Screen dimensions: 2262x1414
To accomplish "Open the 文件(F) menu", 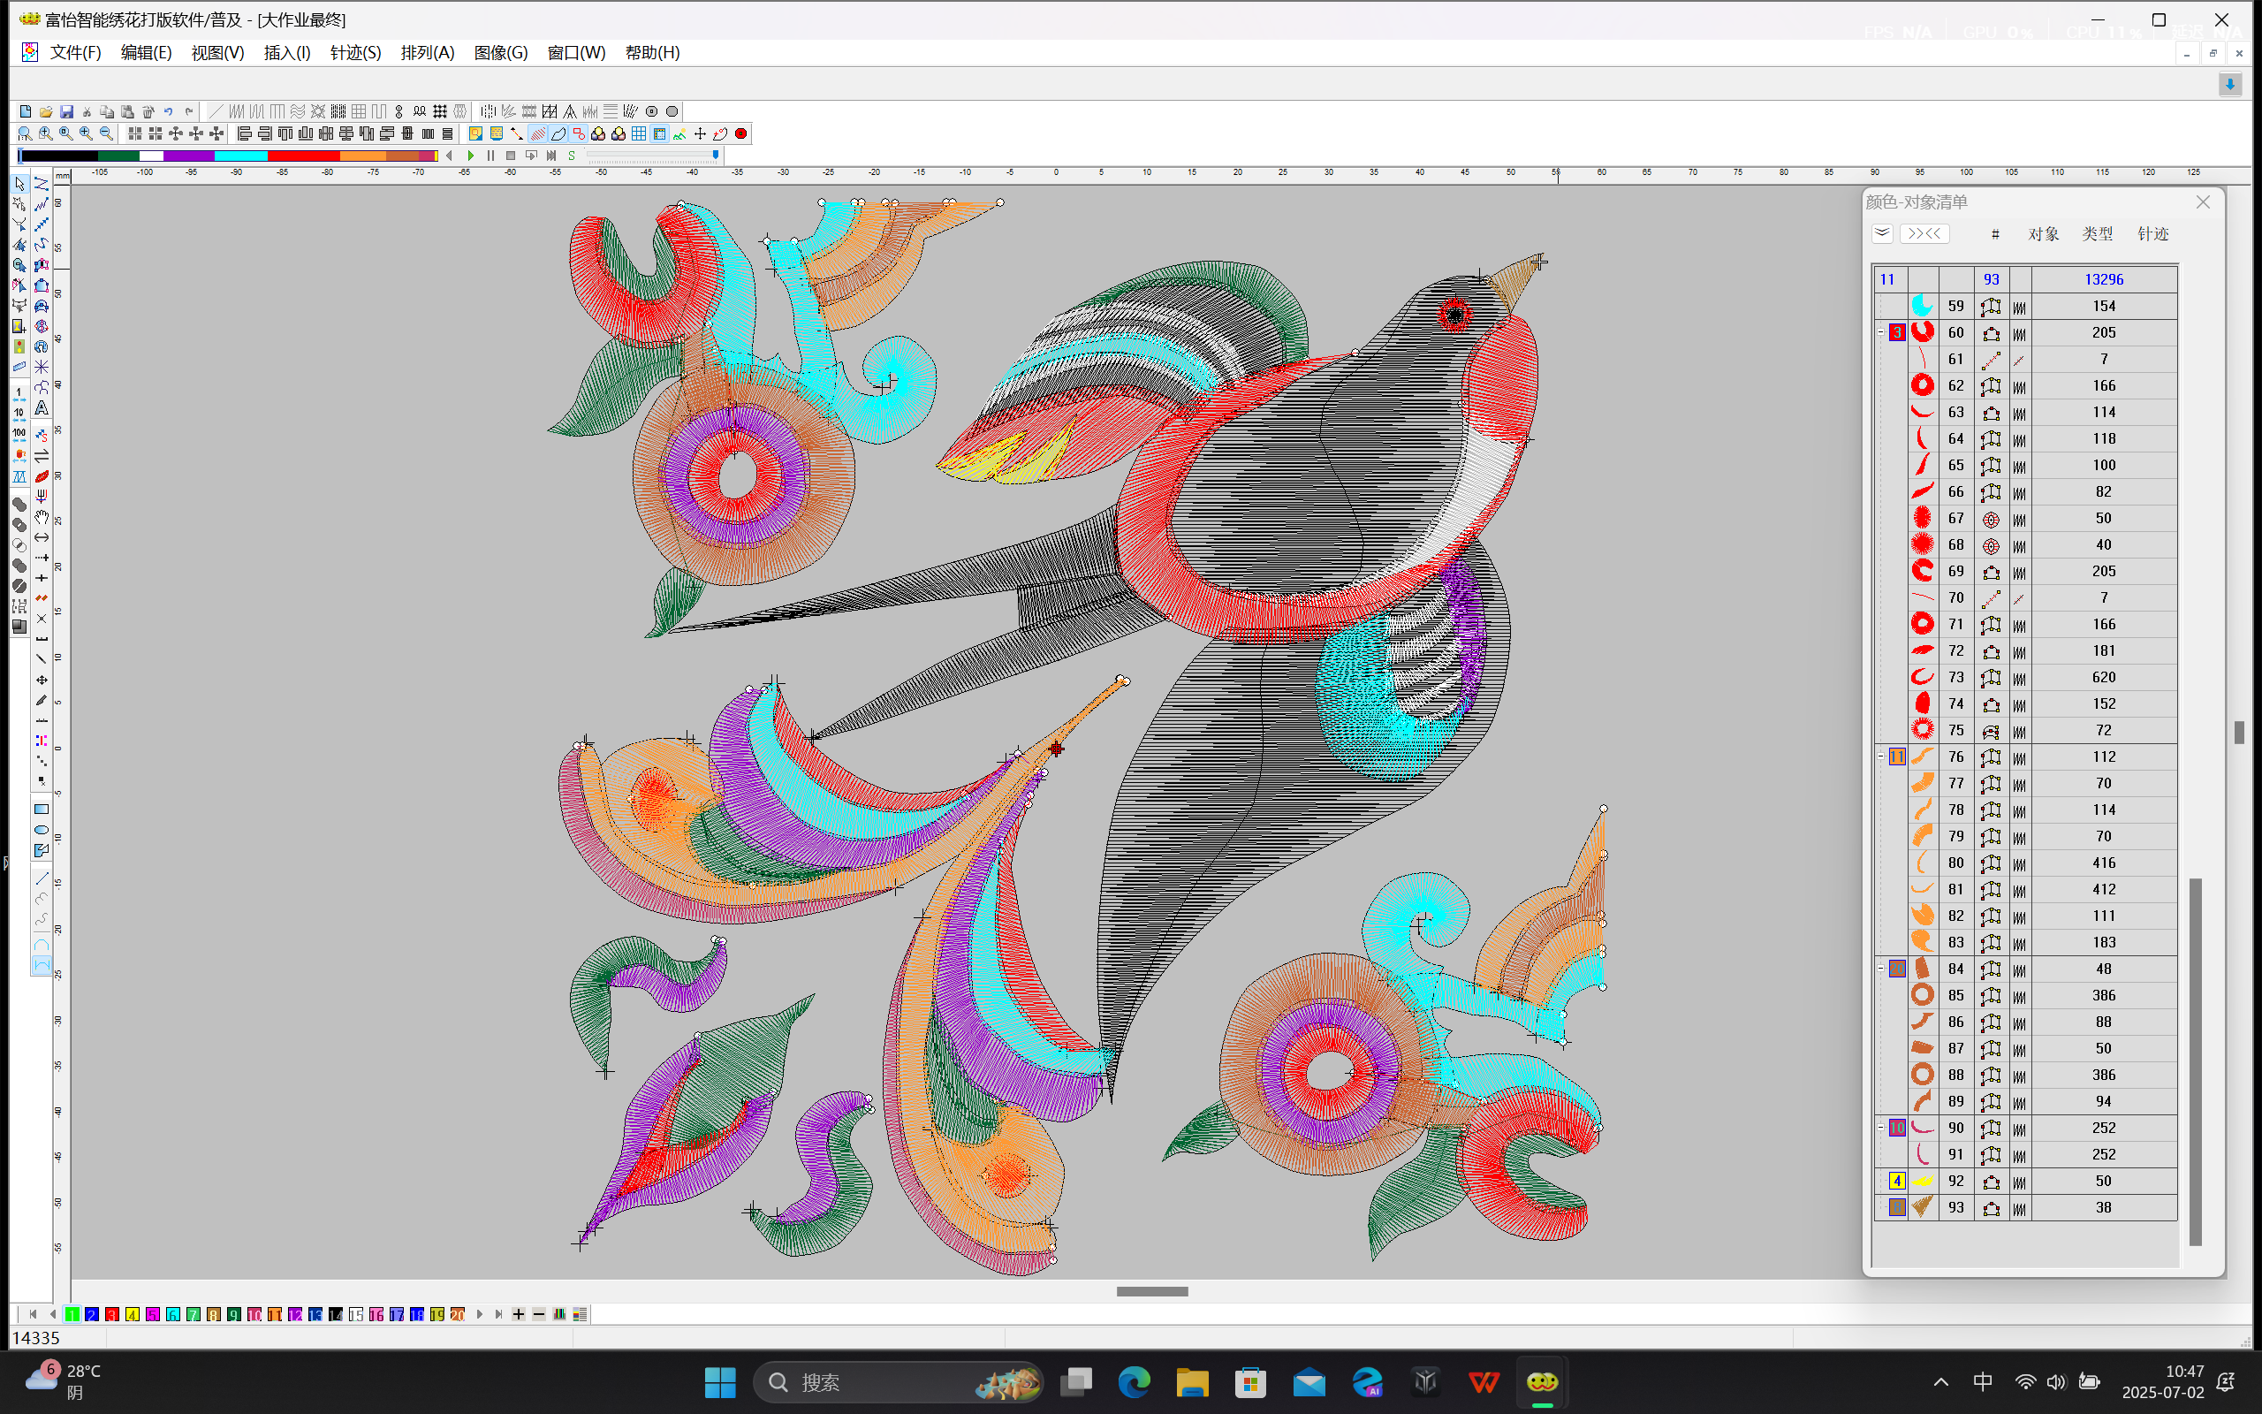I will [x=76, y=52].
